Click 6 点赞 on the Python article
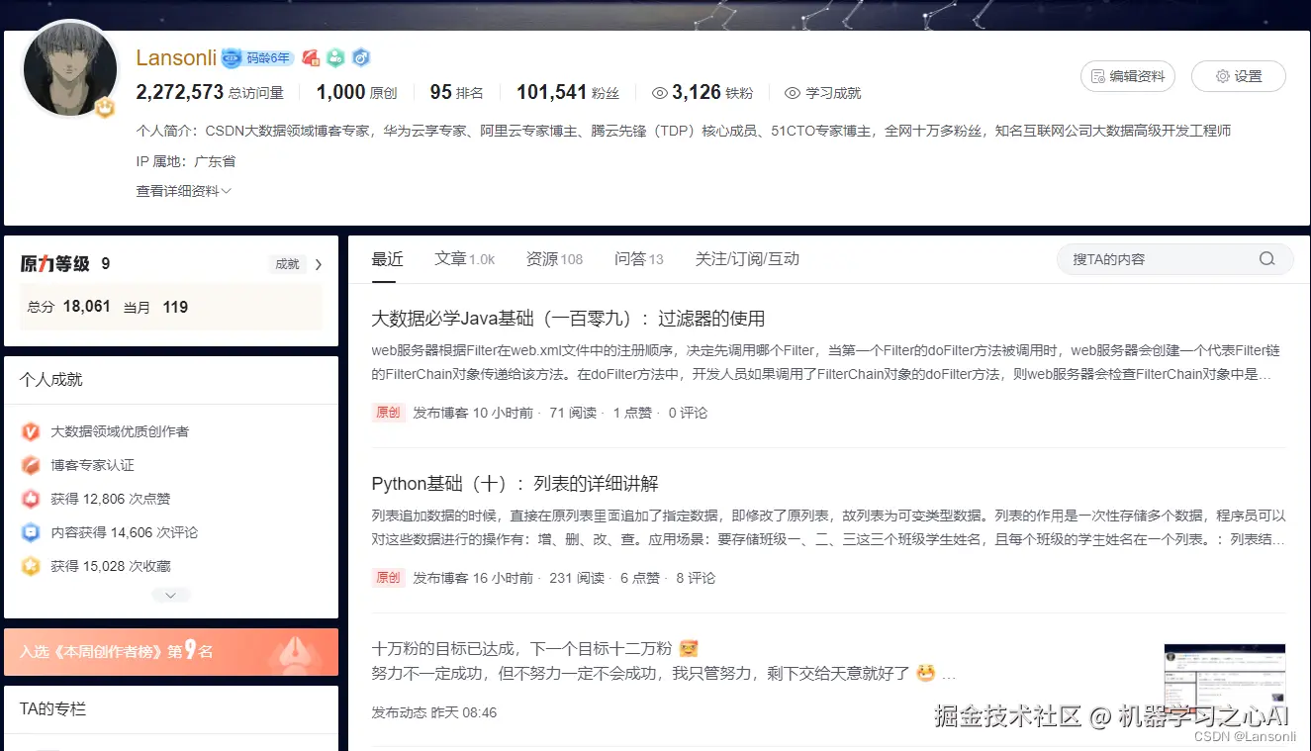 [640, 578]
